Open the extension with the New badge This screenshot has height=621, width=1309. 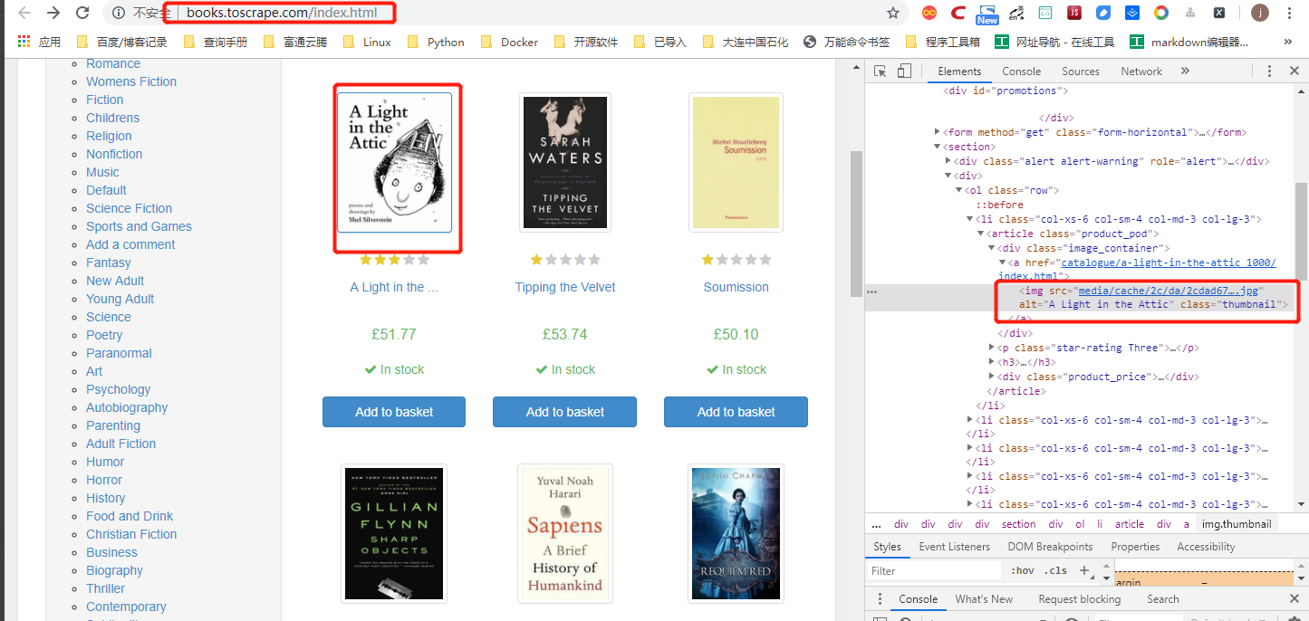987,13
